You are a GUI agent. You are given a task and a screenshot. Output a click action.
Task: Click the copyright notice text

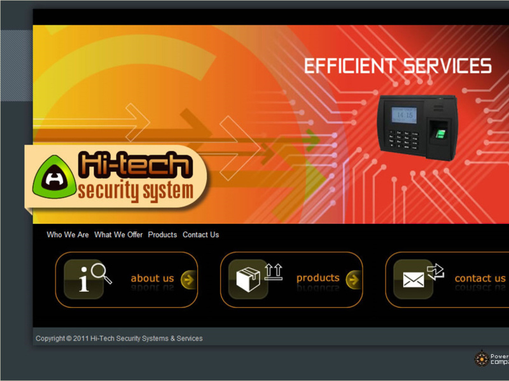pyautogui.click(x=120, y=338)
